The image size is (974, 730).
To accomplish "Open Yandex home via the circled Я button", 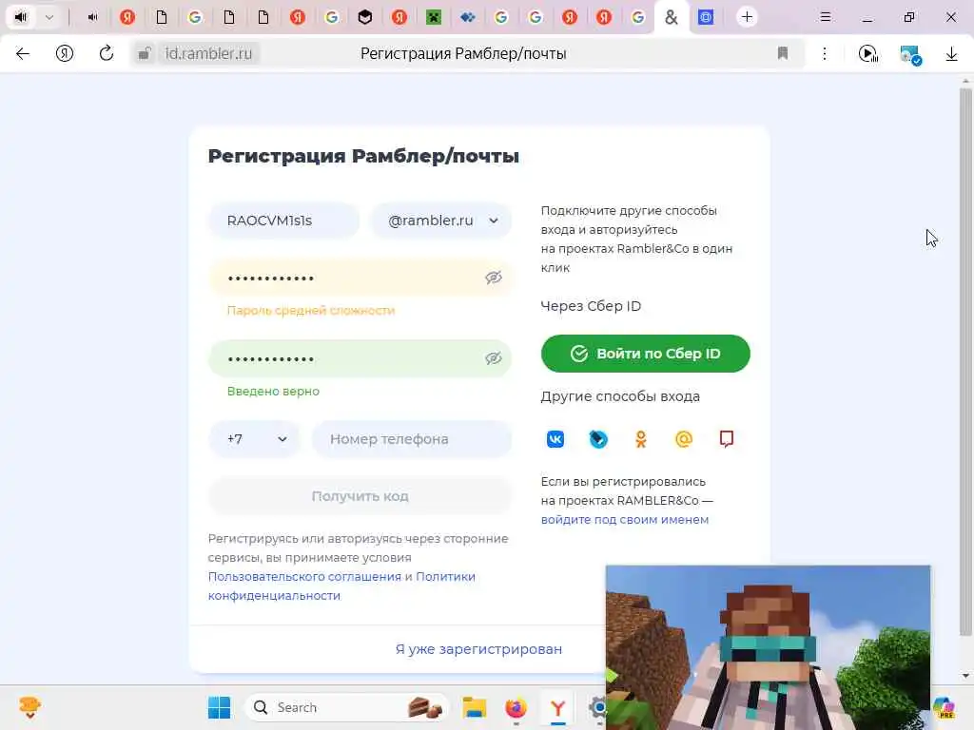I will point(65,53).
